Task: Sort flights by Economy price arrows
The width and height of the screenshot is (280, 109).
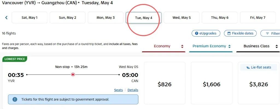Action: [182, 46]
